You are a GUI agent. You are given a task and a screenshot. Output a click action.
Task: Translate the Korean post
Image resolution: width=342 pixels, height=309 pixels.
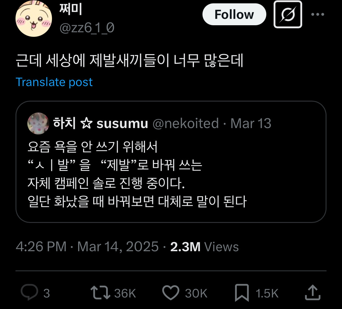click(54, 82)
